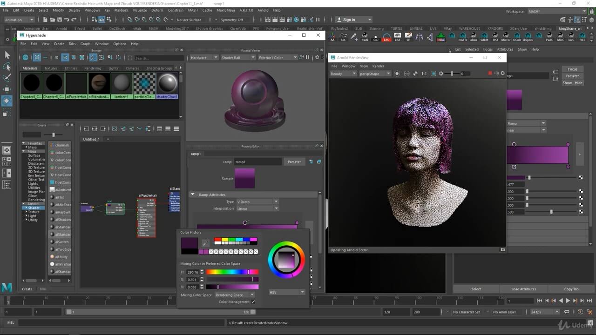
Task: Click the eyedropper in the color picker
Action: [x=205, y=243]
